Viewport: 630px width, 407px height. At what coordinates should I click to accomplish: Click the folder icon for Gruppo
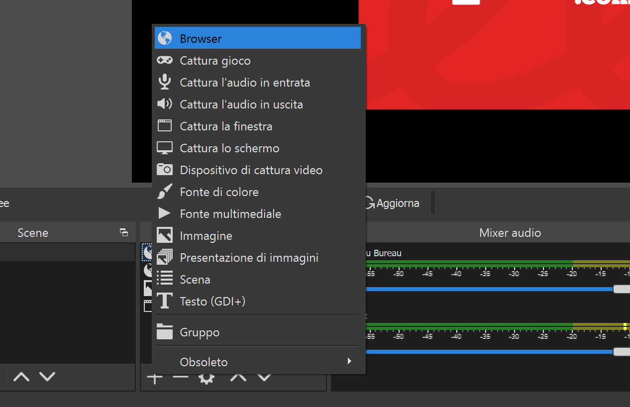pos(165,332)
